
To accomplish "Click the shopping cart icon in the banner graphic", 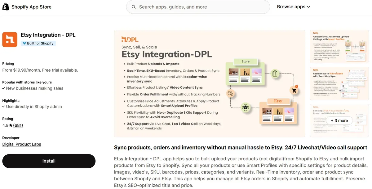I will coord(294,90).
